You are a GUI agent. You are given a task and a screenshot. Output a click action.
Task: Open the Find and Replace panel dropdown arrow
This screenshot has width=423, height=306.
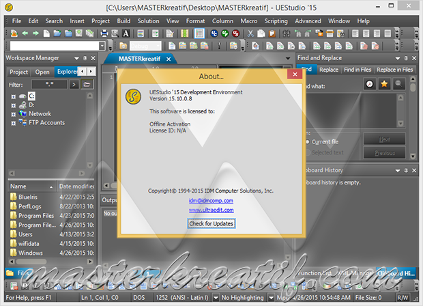point(398,58)
